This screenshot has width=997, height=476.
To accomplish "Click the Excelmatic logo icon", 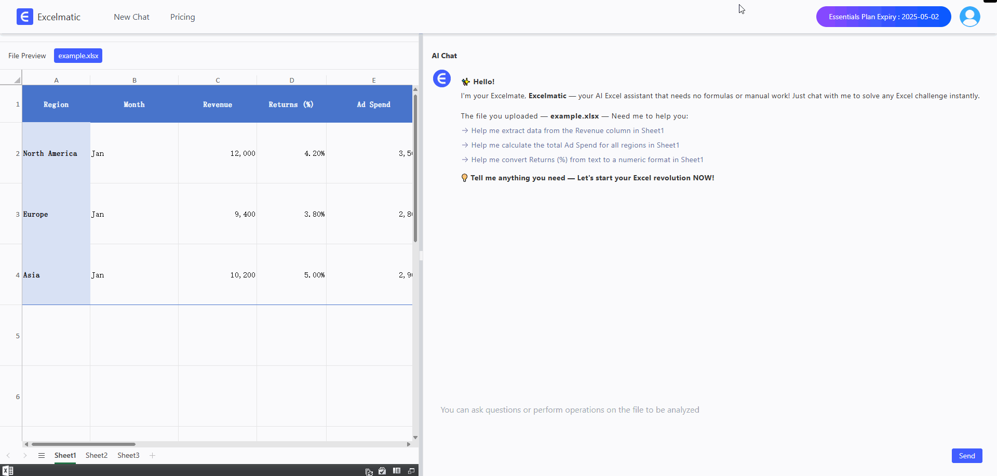I will point(24,17).
